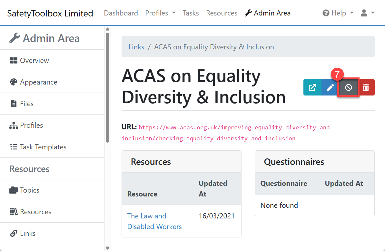Click the Resources books icon in sidebar
The image size is (385, 251).
pos(14,212)
